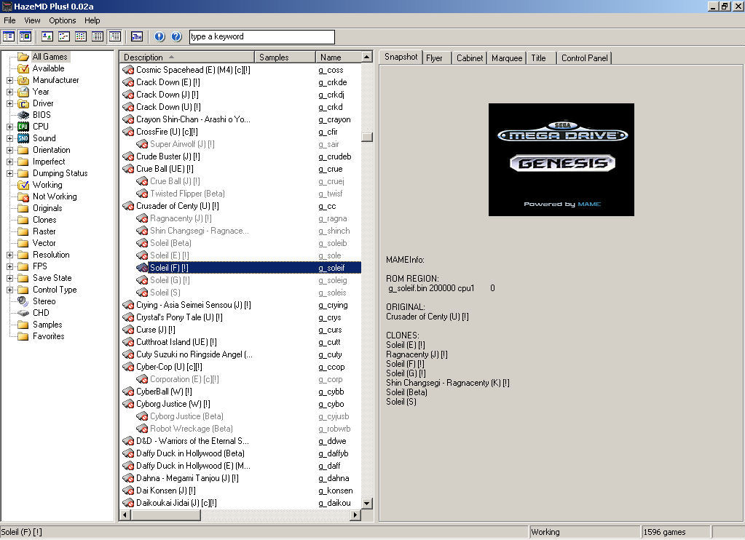This screenshot has height=540, width=745.
Task: Click the About exclamation icon in toolbar
Action: click(159, 36)
